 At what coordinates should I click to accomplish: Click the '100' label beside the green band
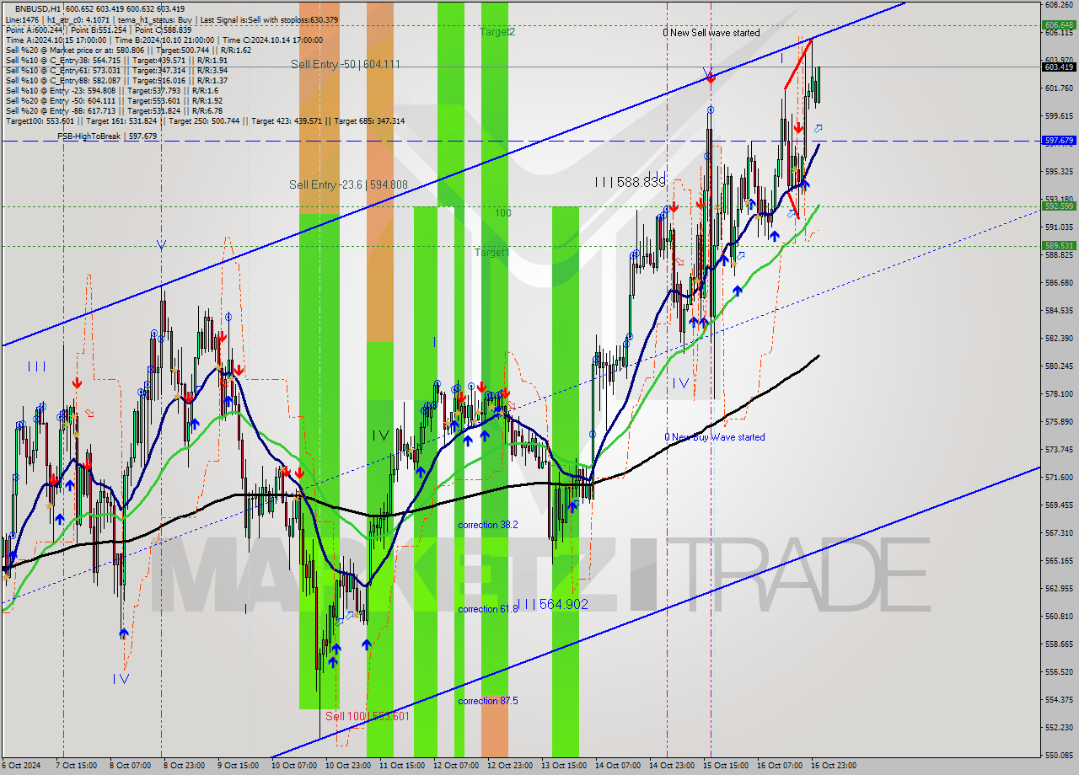click(x=502, y=213)
